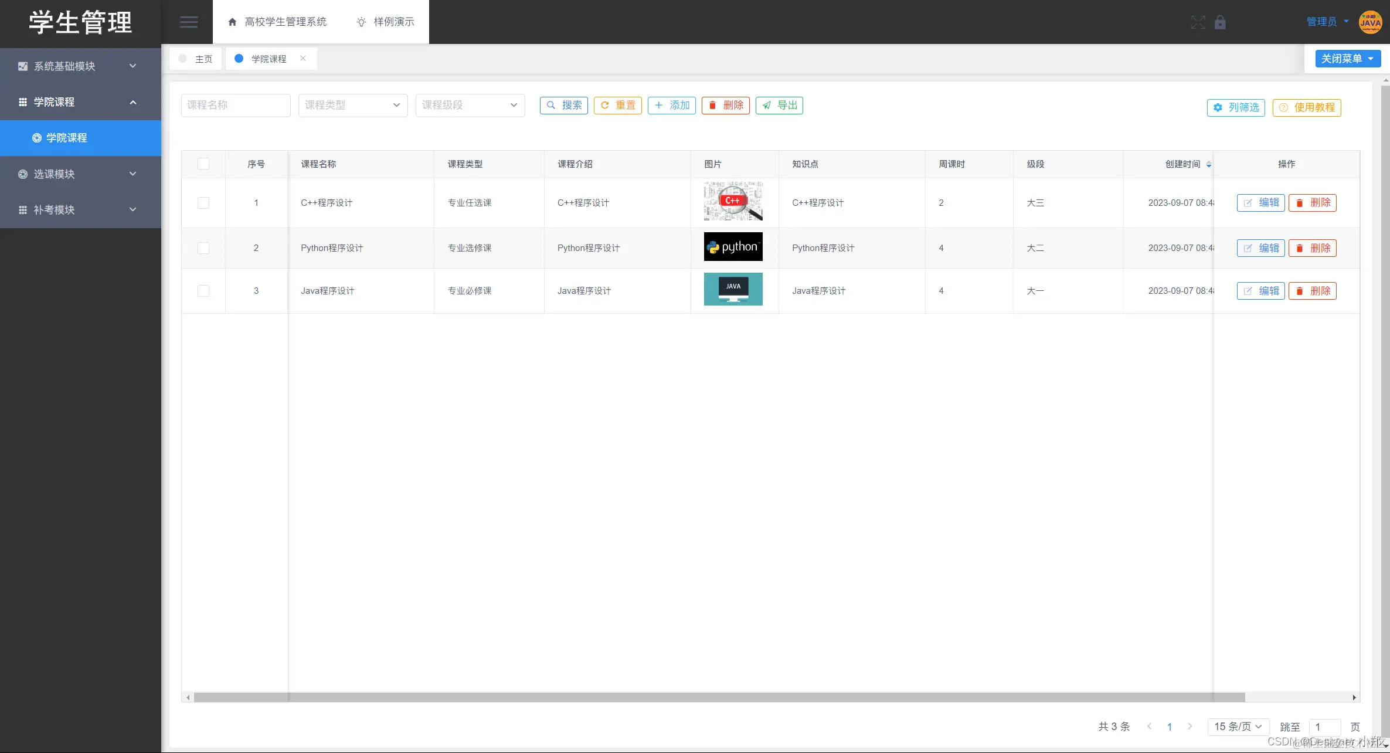
Task: Click the fullscreen toggle icon
Action: pyautogui.click(x=1198, y=22)
